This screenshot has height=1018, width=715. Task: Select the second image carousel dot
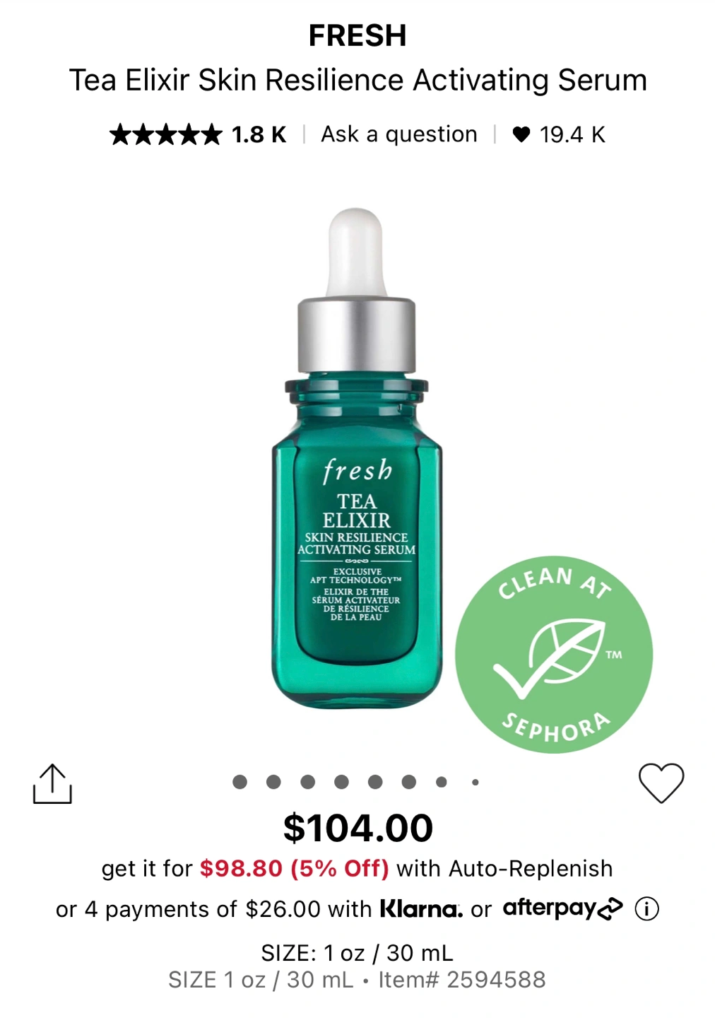coord(273,782)
